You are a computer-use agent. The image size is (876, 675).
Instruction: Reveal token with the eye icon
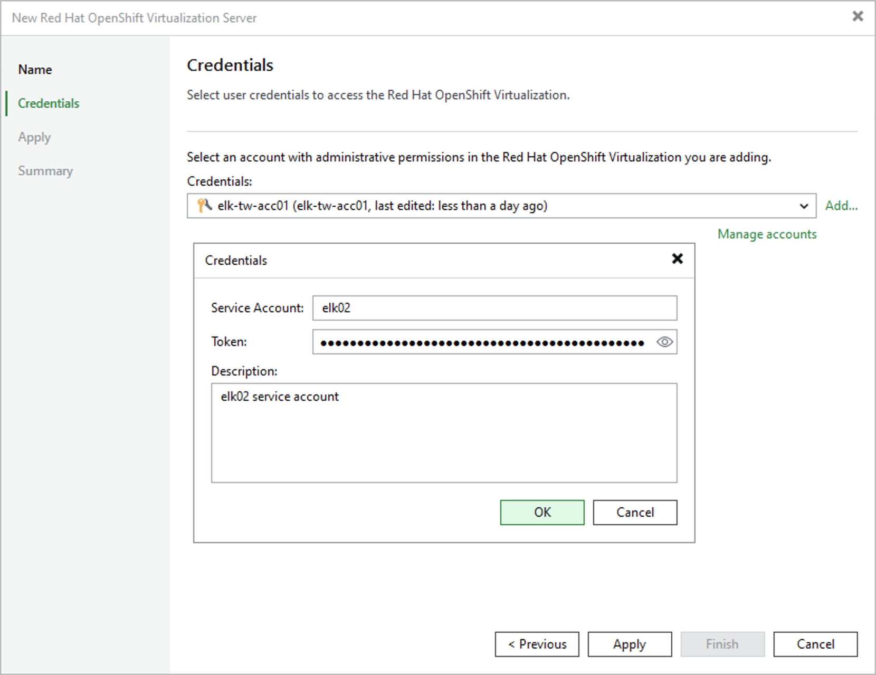tap(664, 342)
